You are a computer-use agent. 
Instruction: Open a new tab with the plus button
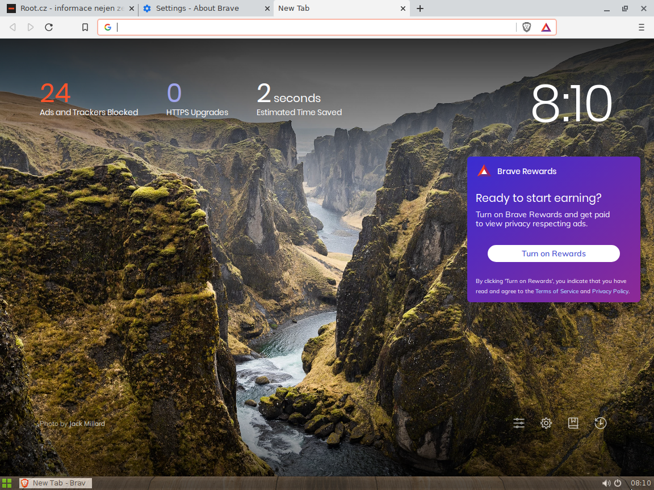coord(420,9)
